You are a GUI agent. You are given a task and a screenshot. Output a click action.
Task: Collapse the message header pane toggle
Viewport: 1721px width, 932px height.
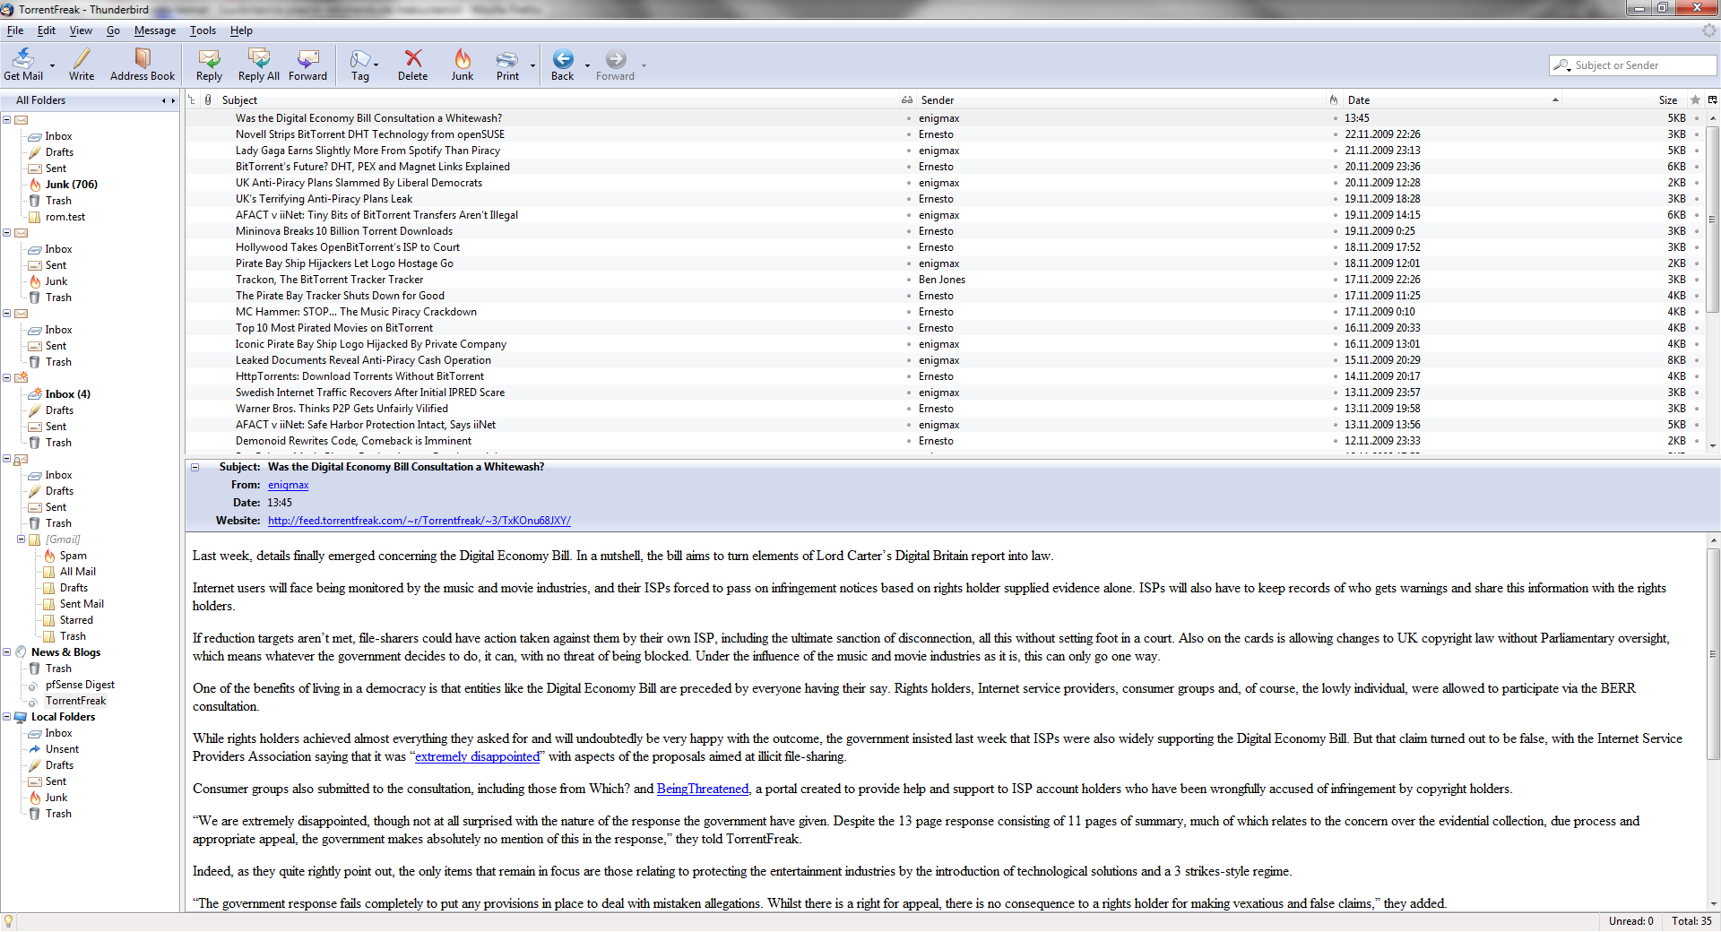[x=195, y=467]
